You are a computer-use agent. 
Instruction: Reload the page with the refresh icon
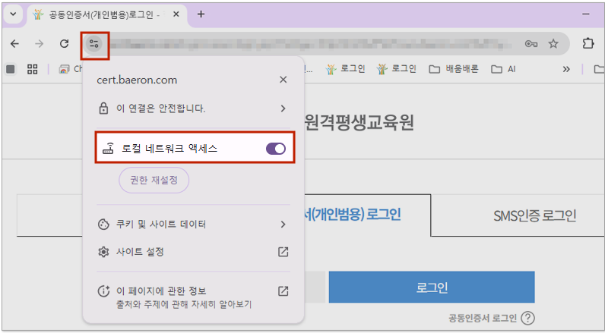65,44
